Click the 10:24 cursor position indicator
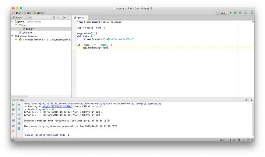Image resolution: width=265 pixels, height=157 pixels. click(223, 140)
